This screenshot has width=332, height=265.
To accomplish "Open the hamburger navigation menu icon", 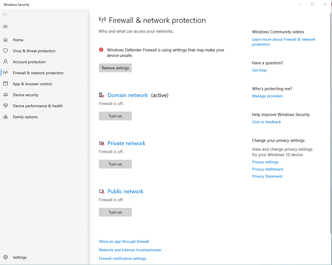I will tap(5, 27).
